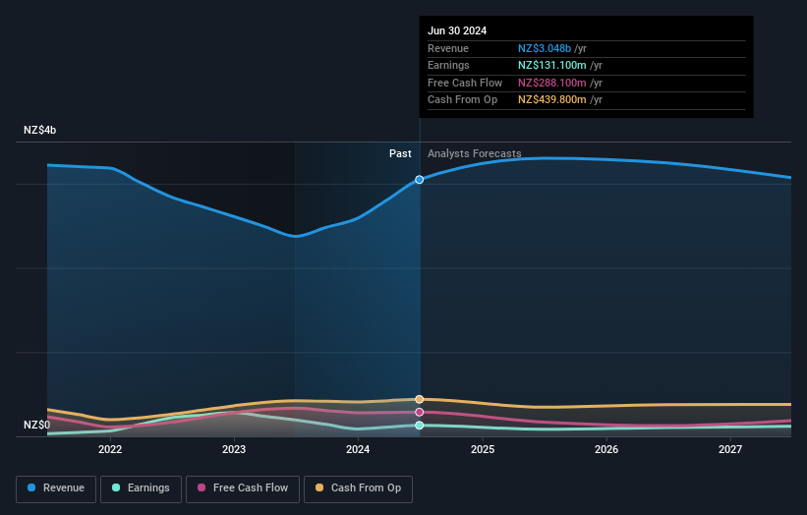Click the NZ$288.100m free cash flow value

(x=551, y=83)
